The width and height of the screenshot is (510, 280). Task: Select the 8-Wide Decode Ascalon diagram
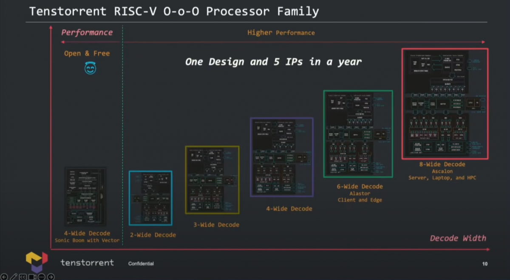(445, 104)
